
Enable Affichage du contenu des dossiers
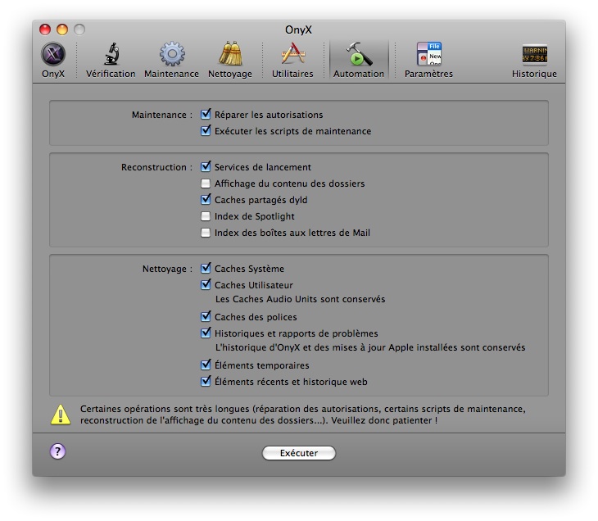[x=206, y=183]
